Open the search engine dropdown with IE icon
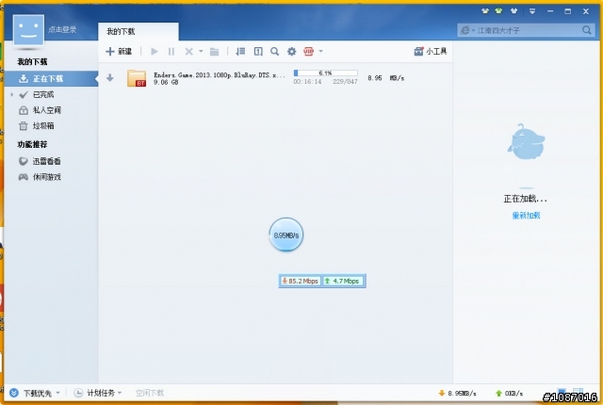This screenshot has height=405, width=603. [467, 30]
